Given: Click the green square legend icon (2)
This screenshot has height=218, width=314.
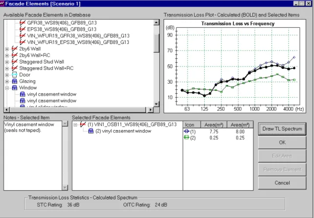Looking at the screenshot, I should pyautogui.click(x=187, y=138).
